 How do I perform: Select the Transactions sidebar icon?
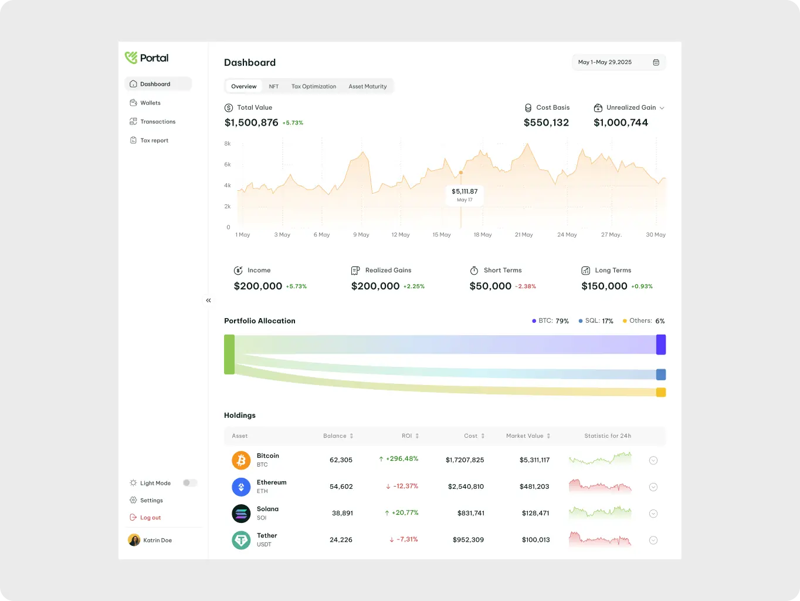point(133,121)
